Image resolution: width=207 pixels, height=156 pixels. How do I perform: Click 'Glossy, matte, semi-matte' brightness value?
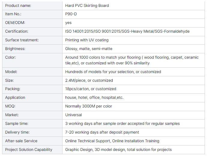pos(89,49)
